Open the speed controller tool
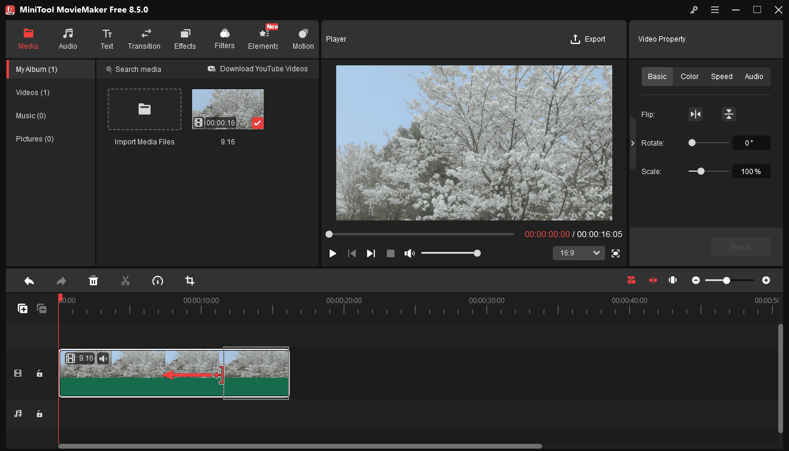 click(x=157, y=280)
